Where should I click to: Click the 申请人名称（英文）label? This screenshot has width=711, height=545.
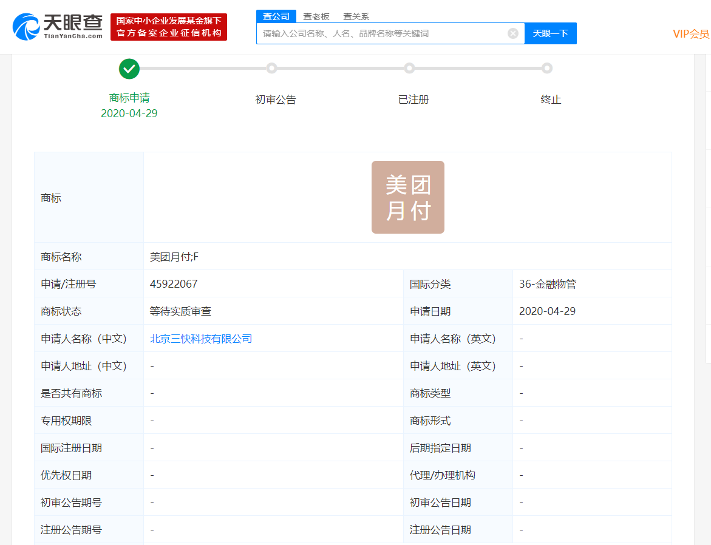coord(452,339)
